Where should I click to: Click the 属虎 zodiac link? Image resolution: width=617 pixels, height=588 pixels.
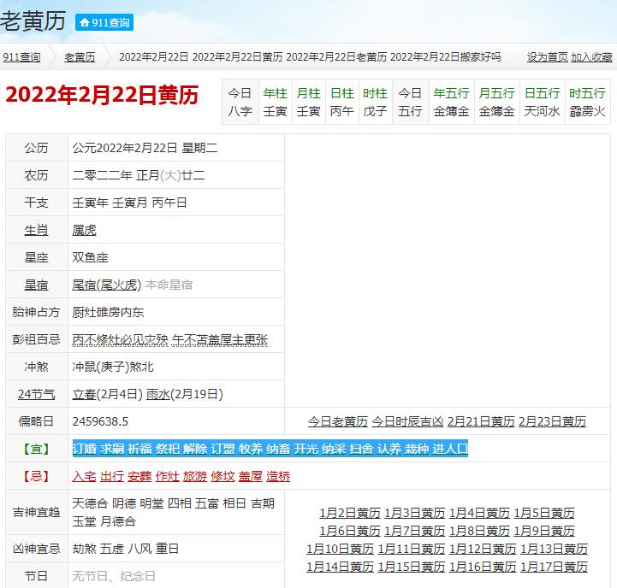coord(85,230)
